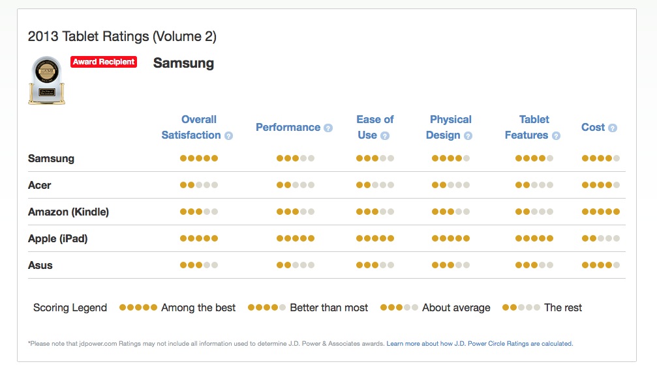Click the help icon next to Performance
The width and height of the screenshot is (657, 377).
pyautogui.click(x=328, y=128)
